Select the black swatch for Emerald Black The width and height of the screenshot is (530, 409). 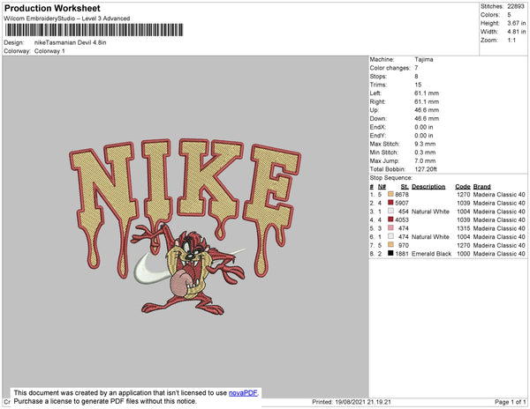[x=390, y=253]
